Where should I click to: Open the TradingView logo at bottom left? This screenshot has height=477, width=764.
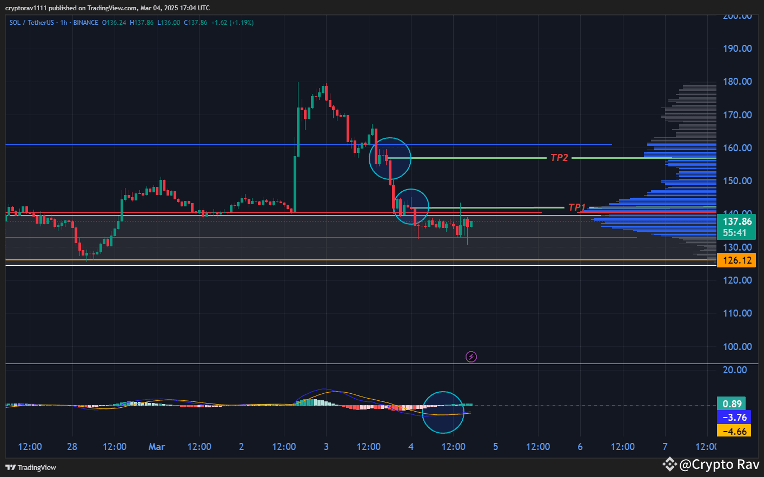[31, 467]
